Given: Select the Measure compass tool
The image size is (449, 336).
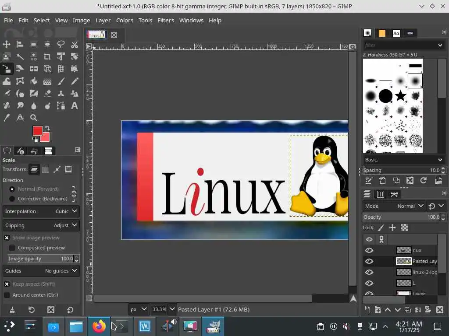Looking at the screenshot, I should (20, 118).
